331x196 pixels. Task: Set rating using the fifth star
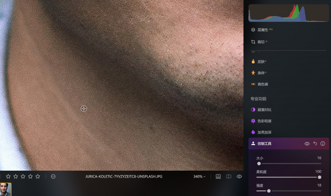click(x=38, y=176)
